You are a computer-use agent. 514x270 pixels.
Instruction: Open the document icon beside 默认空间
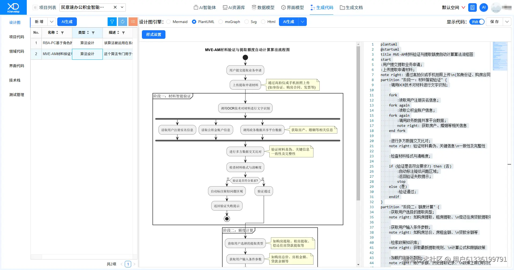(472, 7)
